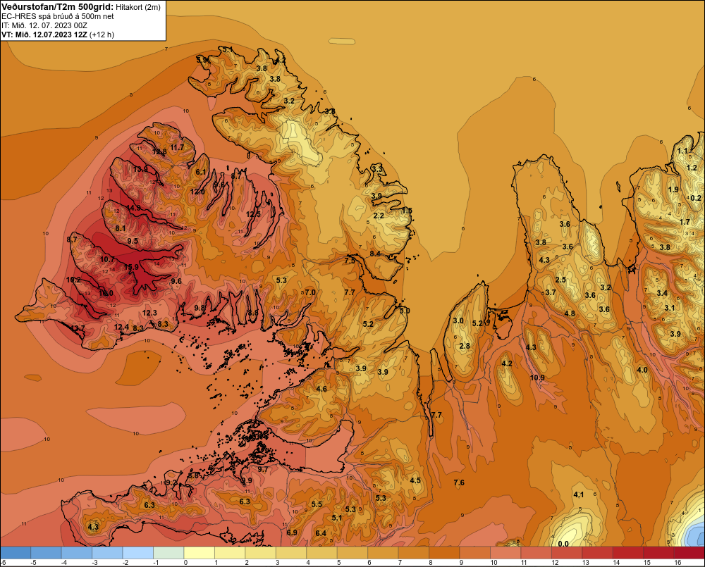Click the 6.4 temperature value
Screen dimensions: 705x567
tap(321, 533)
